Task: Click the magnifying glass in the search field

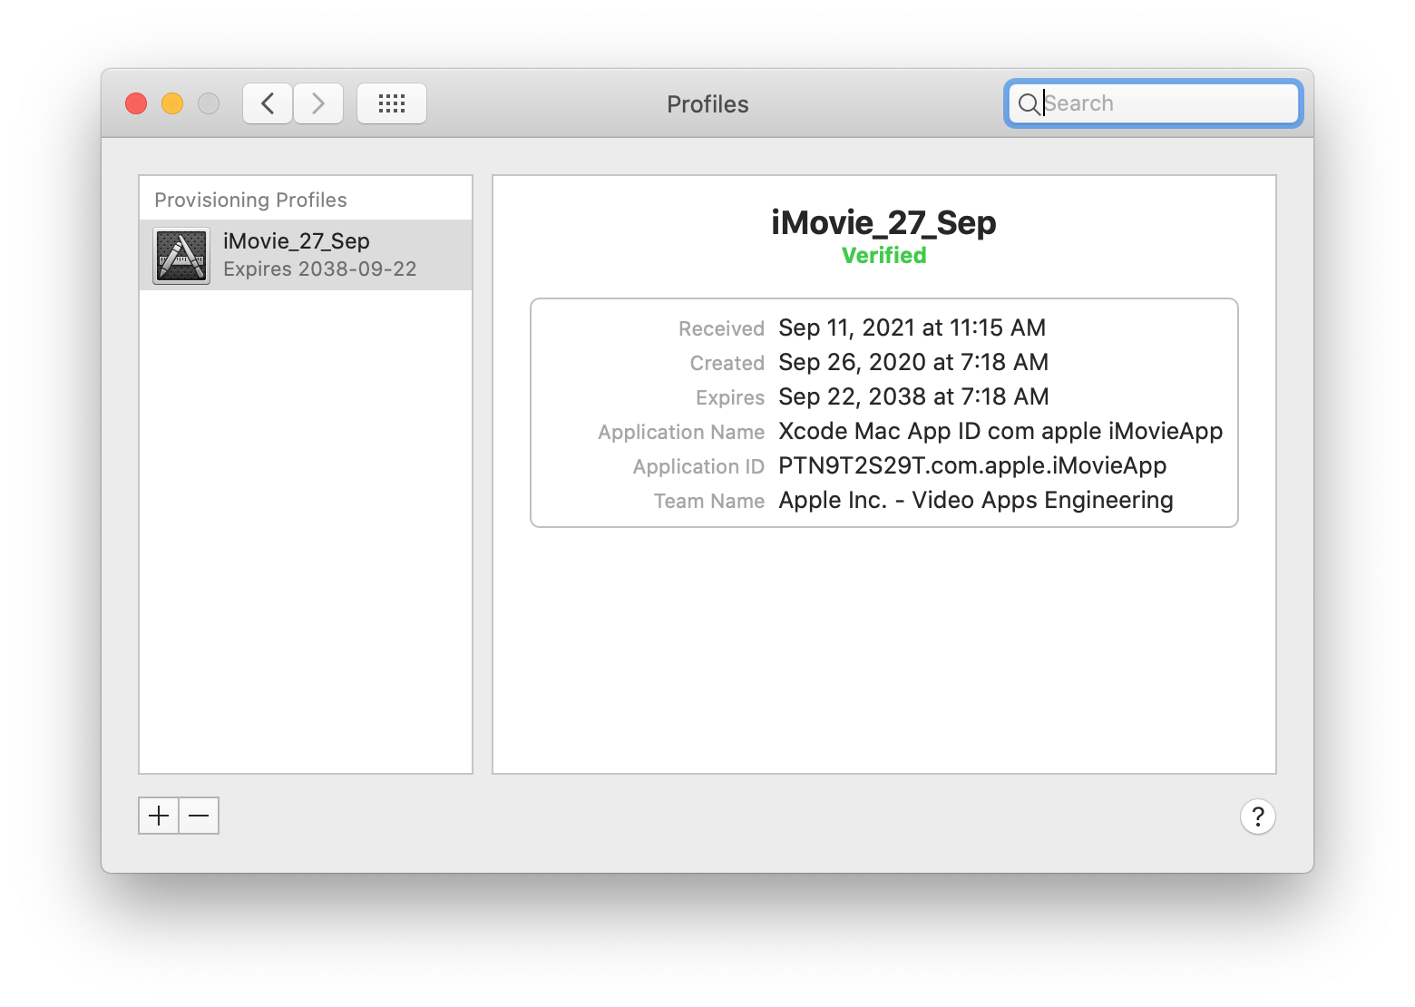Action: click(x=1030, y=103)
